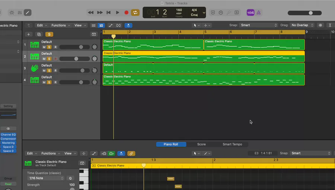The image size is (335, 190).
Task: Adjust the track 1 volume slider
Action: pyautogui.click(x=74, y=47)
